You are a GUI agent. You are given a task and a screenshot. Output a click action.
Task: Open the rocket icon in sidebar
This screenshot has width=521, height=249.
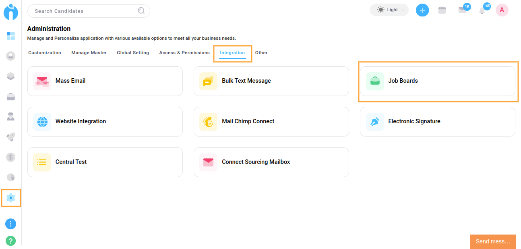pos(11,137)
